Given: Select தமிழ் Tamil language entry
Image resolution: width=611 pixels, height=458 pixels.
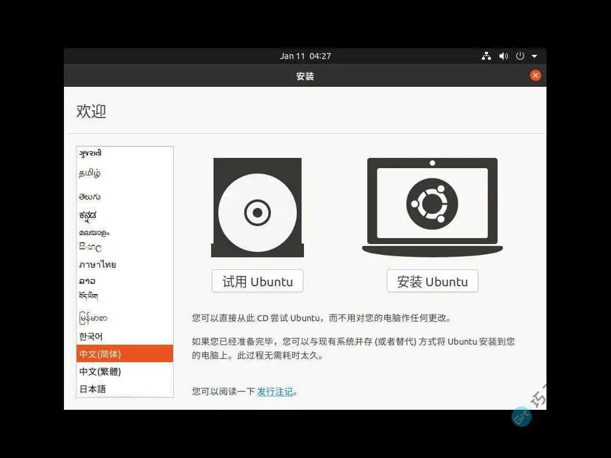Looking at the screenshot, I should 125,173.
